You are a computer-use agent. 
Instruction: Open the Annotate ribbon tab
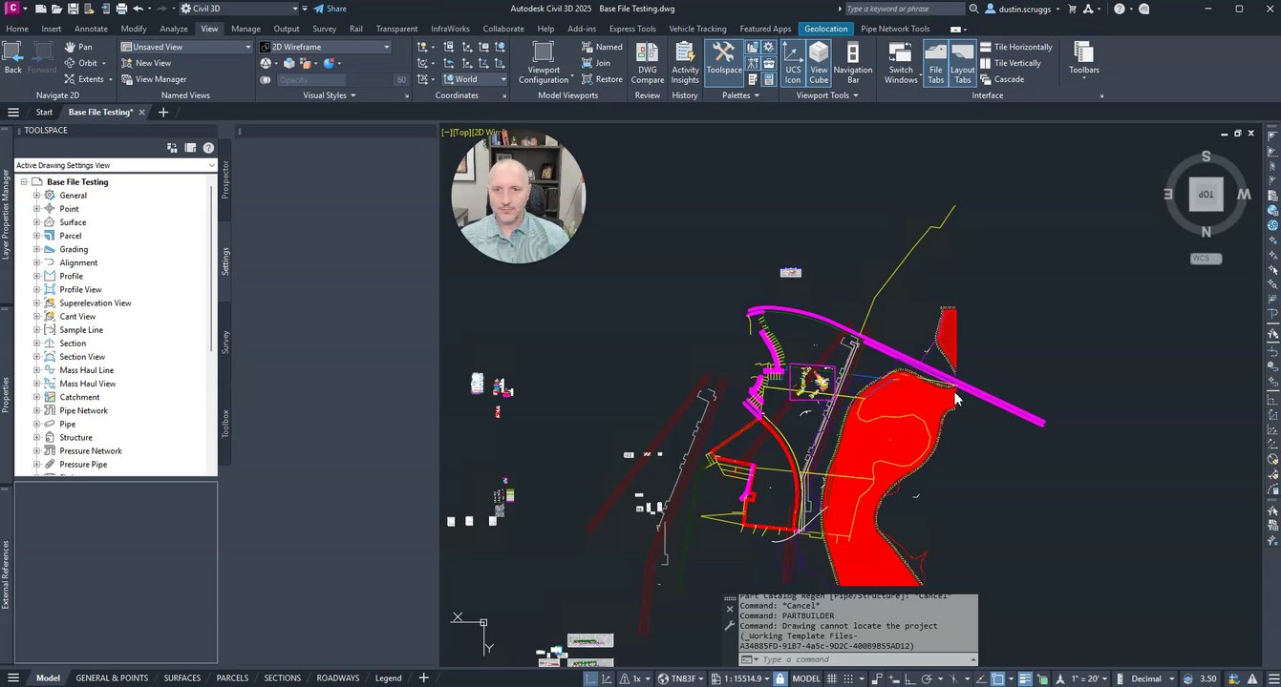tap(92, 29)
